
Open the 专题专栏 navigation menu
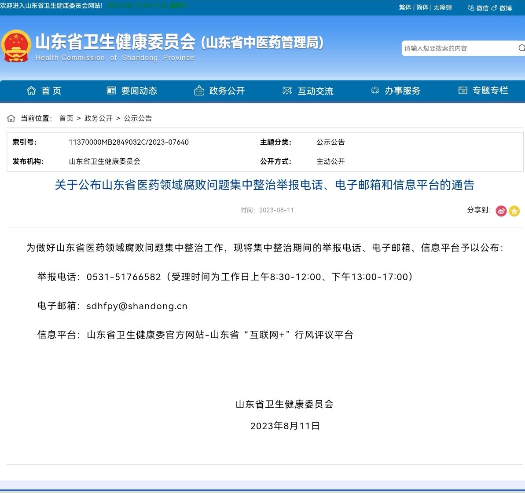490,90
